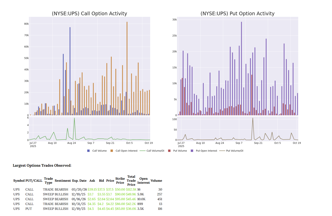Toggle Call Open Interest legend entry
332x216 pixels.
pos(124,151)
